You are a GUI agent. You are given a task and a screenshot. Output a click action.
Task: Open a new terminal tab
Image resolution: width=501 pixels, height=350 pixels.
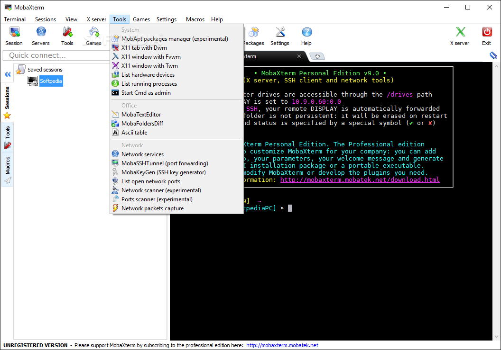[x=317, y=56]
